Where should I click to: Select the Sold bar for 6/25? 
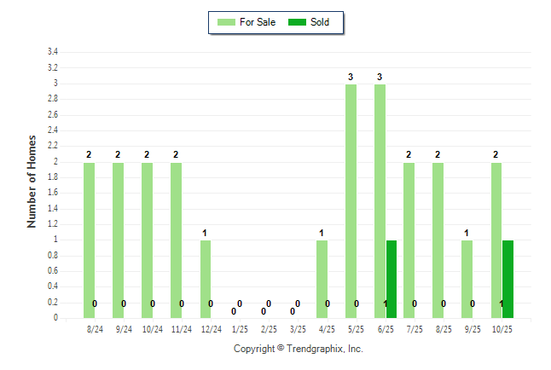(391, 279)
